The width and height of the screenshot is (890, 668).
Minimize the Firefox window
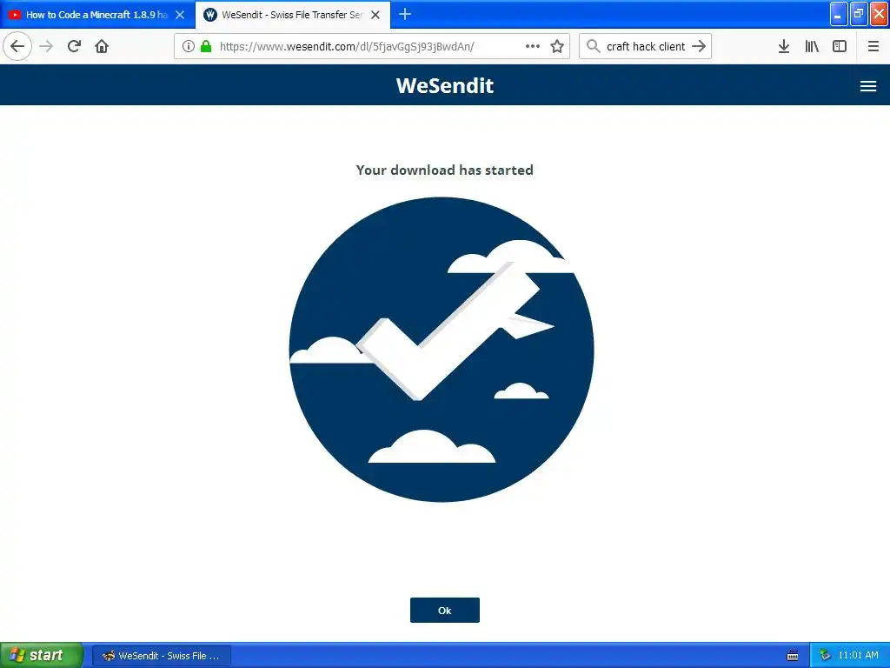point(839,14)
